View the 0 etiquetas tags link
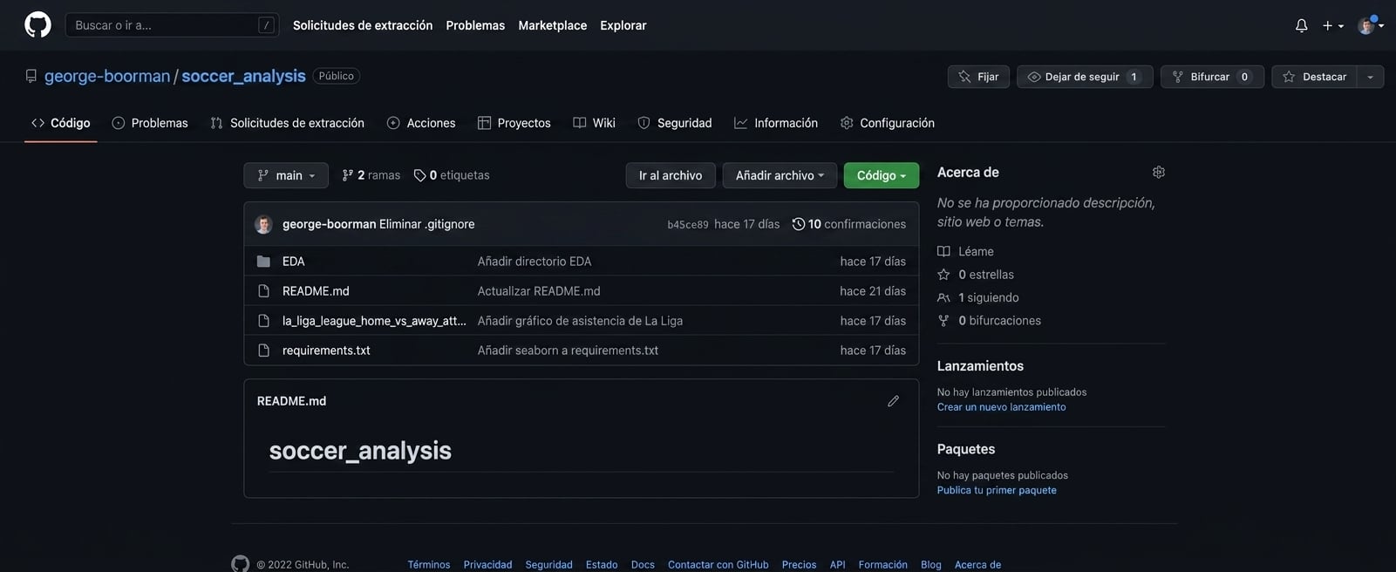Image resolution: width=1396 pixels, height=572 pixels. (452, 175)
